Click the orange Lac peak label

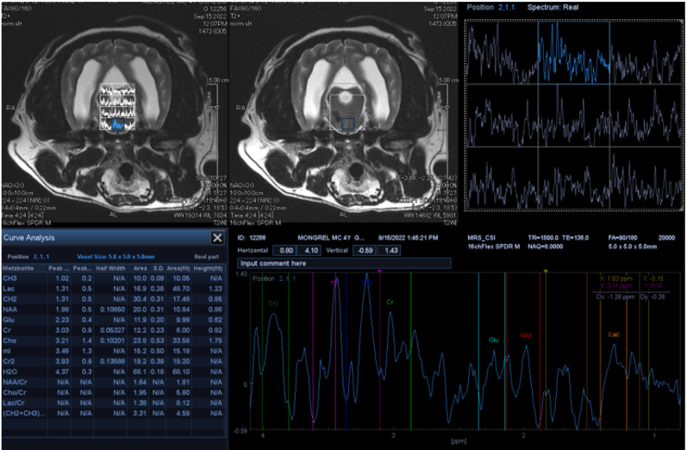[614, 334]
